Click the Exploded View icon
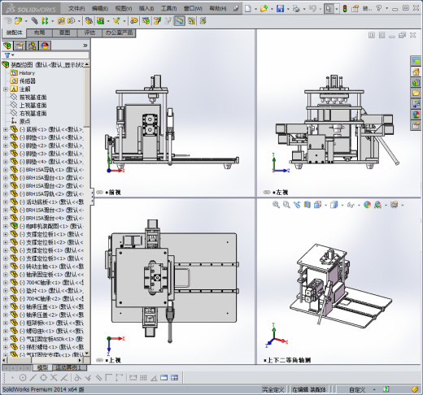The width and height of the screenshot is (423, 395). pyautogui.click(x=157, y=20)
